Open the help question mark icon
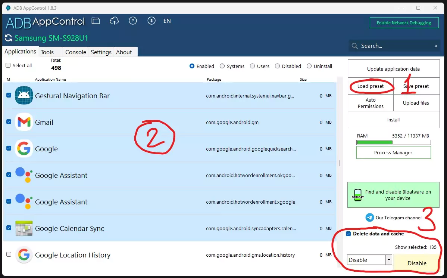Viewport: 447px width, 278px height. click(x=133, y=21)
